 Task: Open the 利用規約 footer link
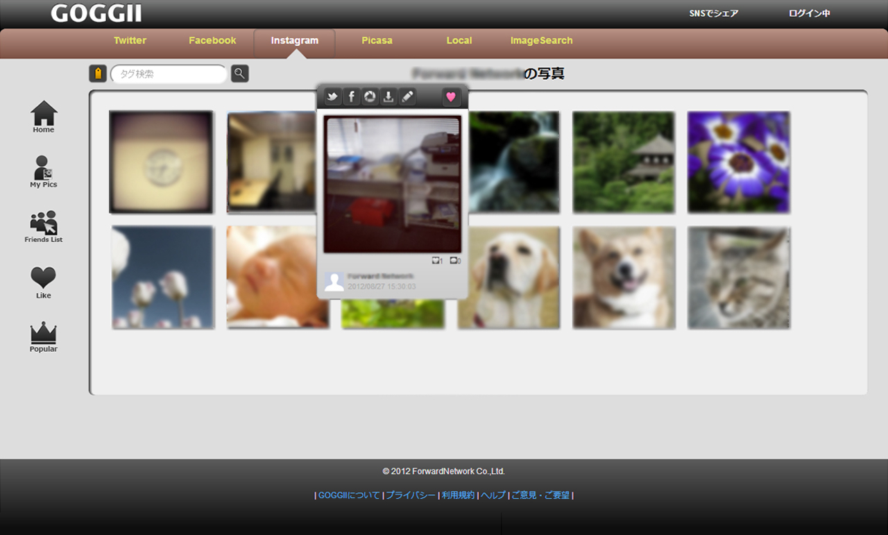tap(458, 495)
